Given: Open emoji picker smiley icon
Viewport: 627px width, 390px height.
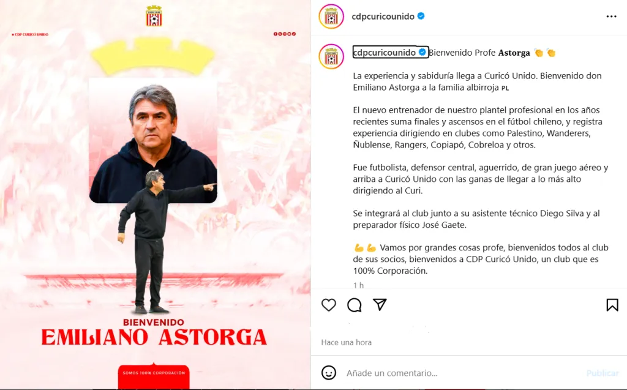Looking at the screenshot, I should (329, 373).
